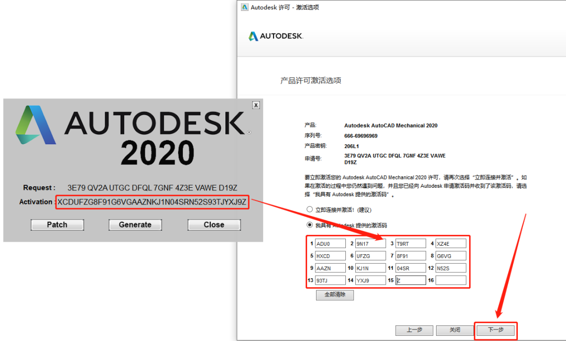Click activation code field 12 containing N52S
The width and height of the screenshot is (566, 341).
click(x=451, y=268)
